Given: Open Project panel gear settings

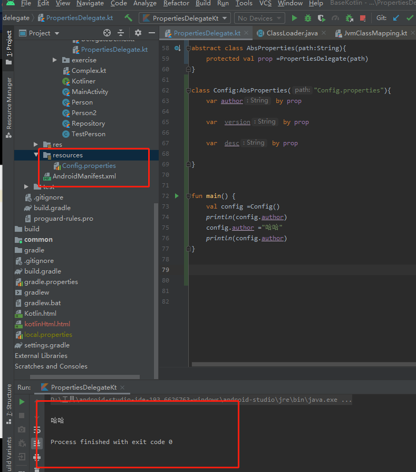Looking at the screenshot, I should pyautogui.click(x=138, y=33).
